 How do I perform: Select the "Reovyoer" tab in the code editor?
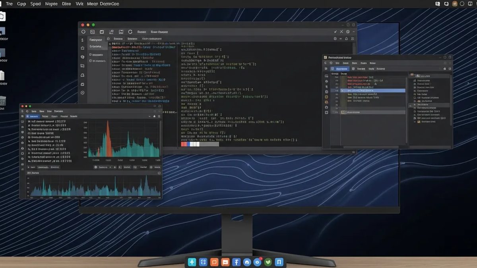click(96, 40)
